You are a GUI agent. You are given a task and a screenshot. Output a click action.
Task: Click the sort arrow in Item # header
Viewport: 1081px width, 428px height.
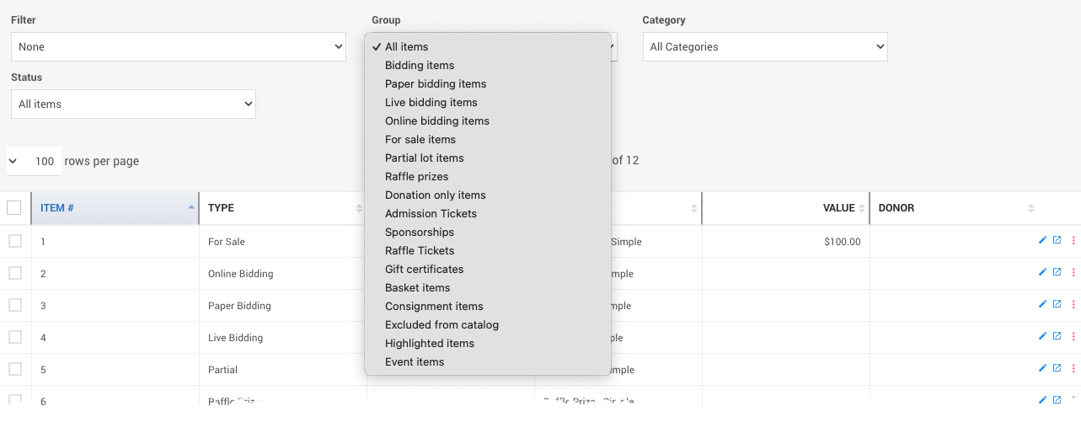tap(191, 207)
